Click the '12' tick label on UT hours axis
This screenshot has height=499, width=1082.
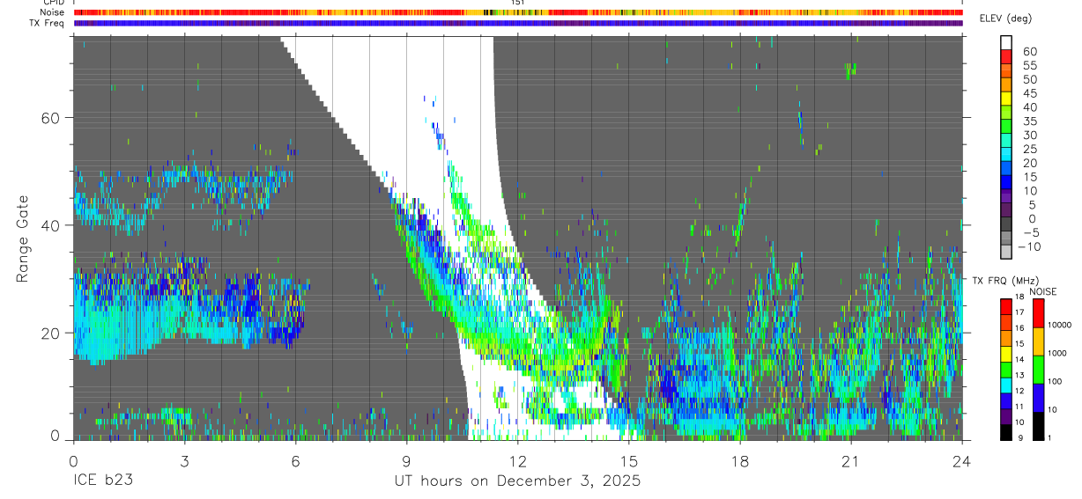(x=517, y=460)
